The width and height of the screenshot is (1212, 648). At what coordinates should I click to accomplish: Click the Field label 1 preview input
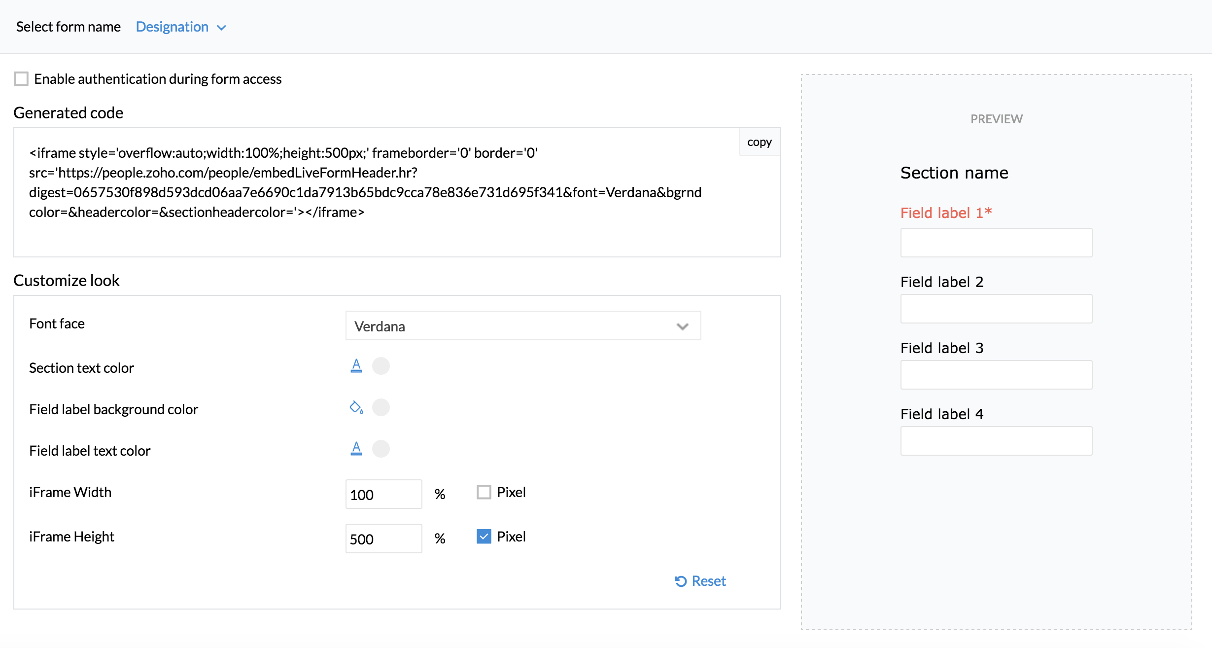(996, 243)
